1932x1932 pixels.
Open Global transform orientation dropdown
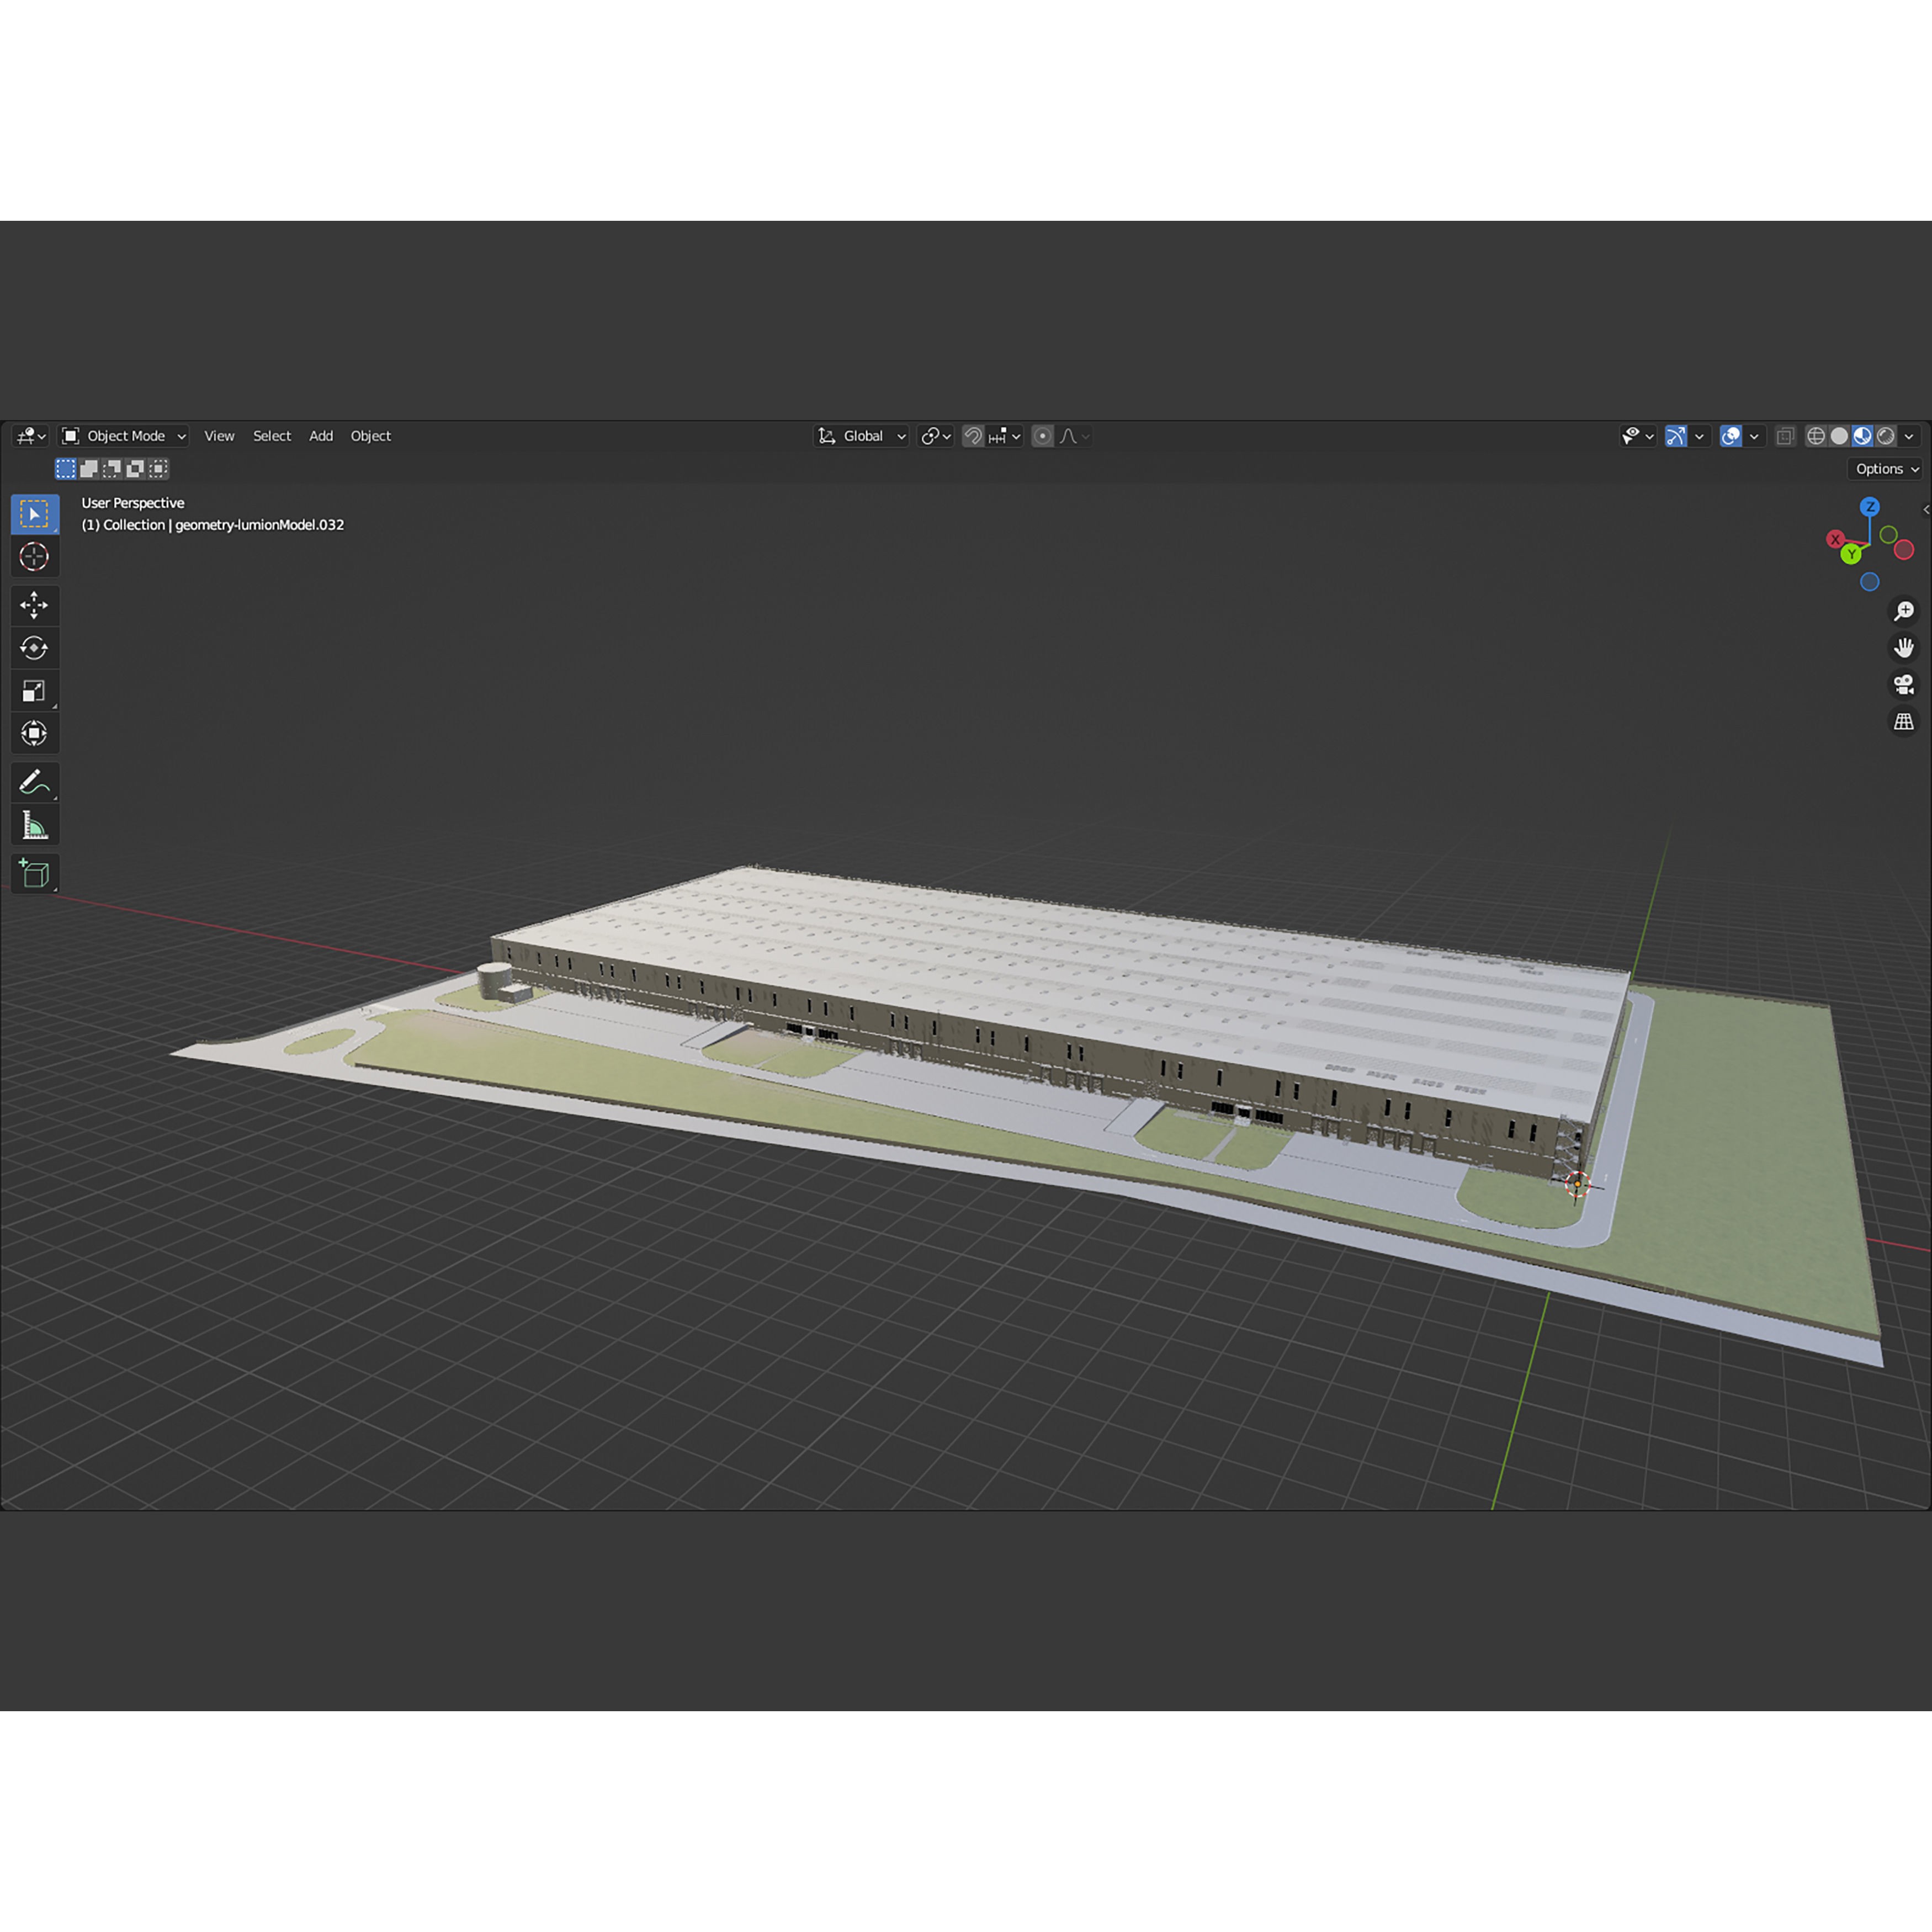click(862, 436)
